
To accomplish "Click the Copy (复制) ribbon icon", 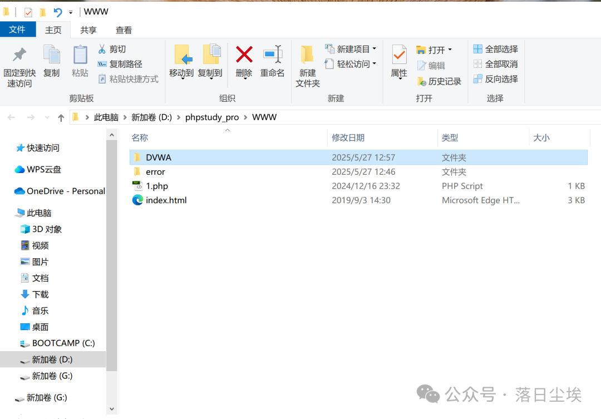I will [x=51, y=55].
